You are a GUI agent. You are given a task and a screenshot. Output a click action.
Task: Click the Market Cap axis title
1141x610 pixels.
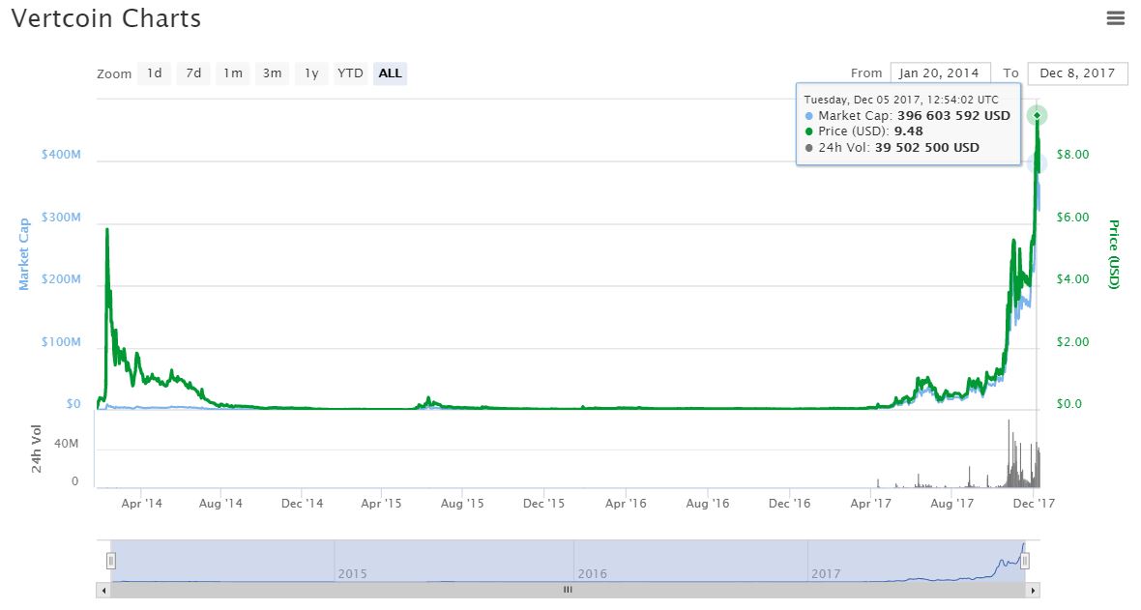pyautogui.click(x=24, y=254)
